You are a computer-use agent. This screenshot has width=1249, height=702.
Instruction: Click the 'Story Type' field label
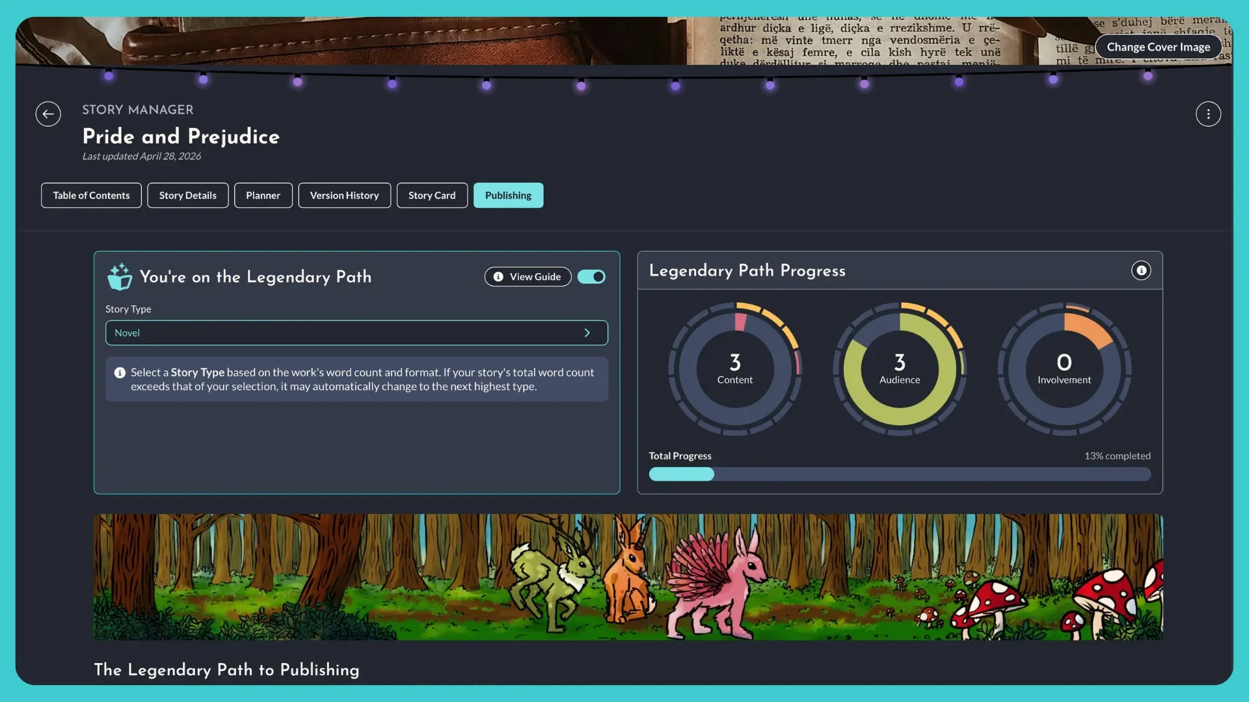pyautogui.click(x=128, y=309)
